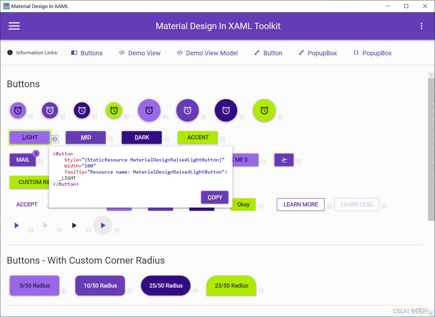This screenshot has width=435, height=317.
Task: Show XAML code for the DARK button
Action: 167,139
